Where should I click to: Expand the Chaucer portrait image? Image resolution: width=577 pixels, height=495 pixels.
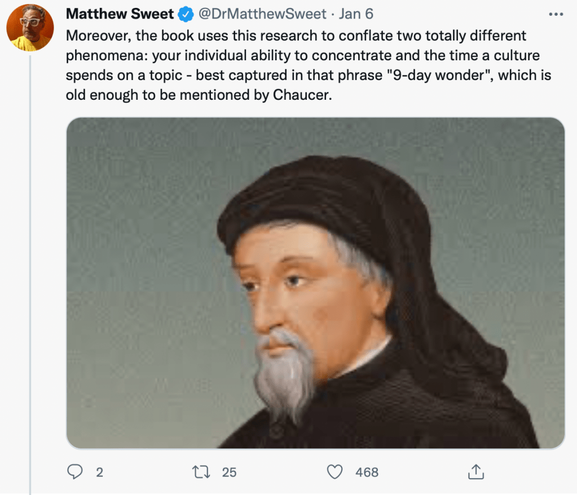coord(315,282)
